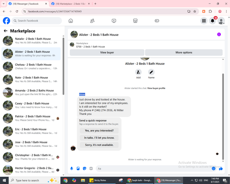Open the Marketplace storefront icon
The height and width of the screenshot is (184, 230).
coord(135,21)
